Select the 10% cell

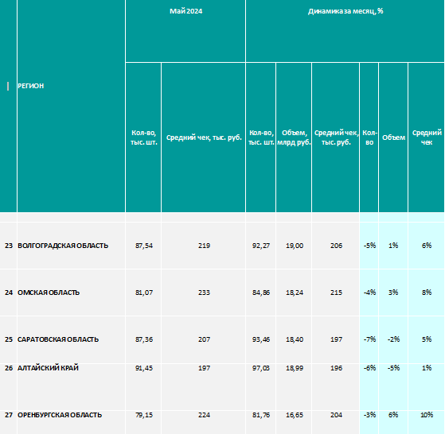point(426,422)
